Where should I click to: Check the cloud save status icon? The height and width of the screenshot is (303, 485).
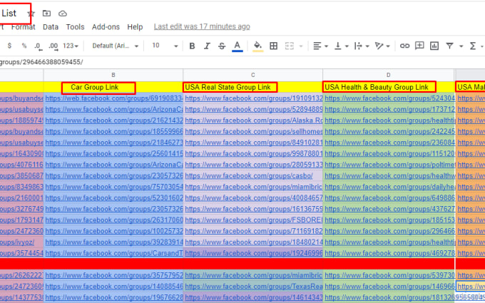click(x=63, y=14)
